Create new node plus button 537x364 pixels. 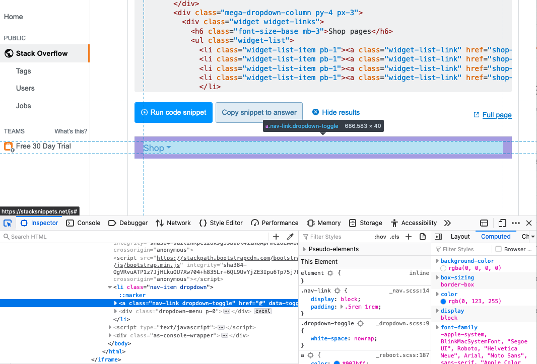pos(276,237)
